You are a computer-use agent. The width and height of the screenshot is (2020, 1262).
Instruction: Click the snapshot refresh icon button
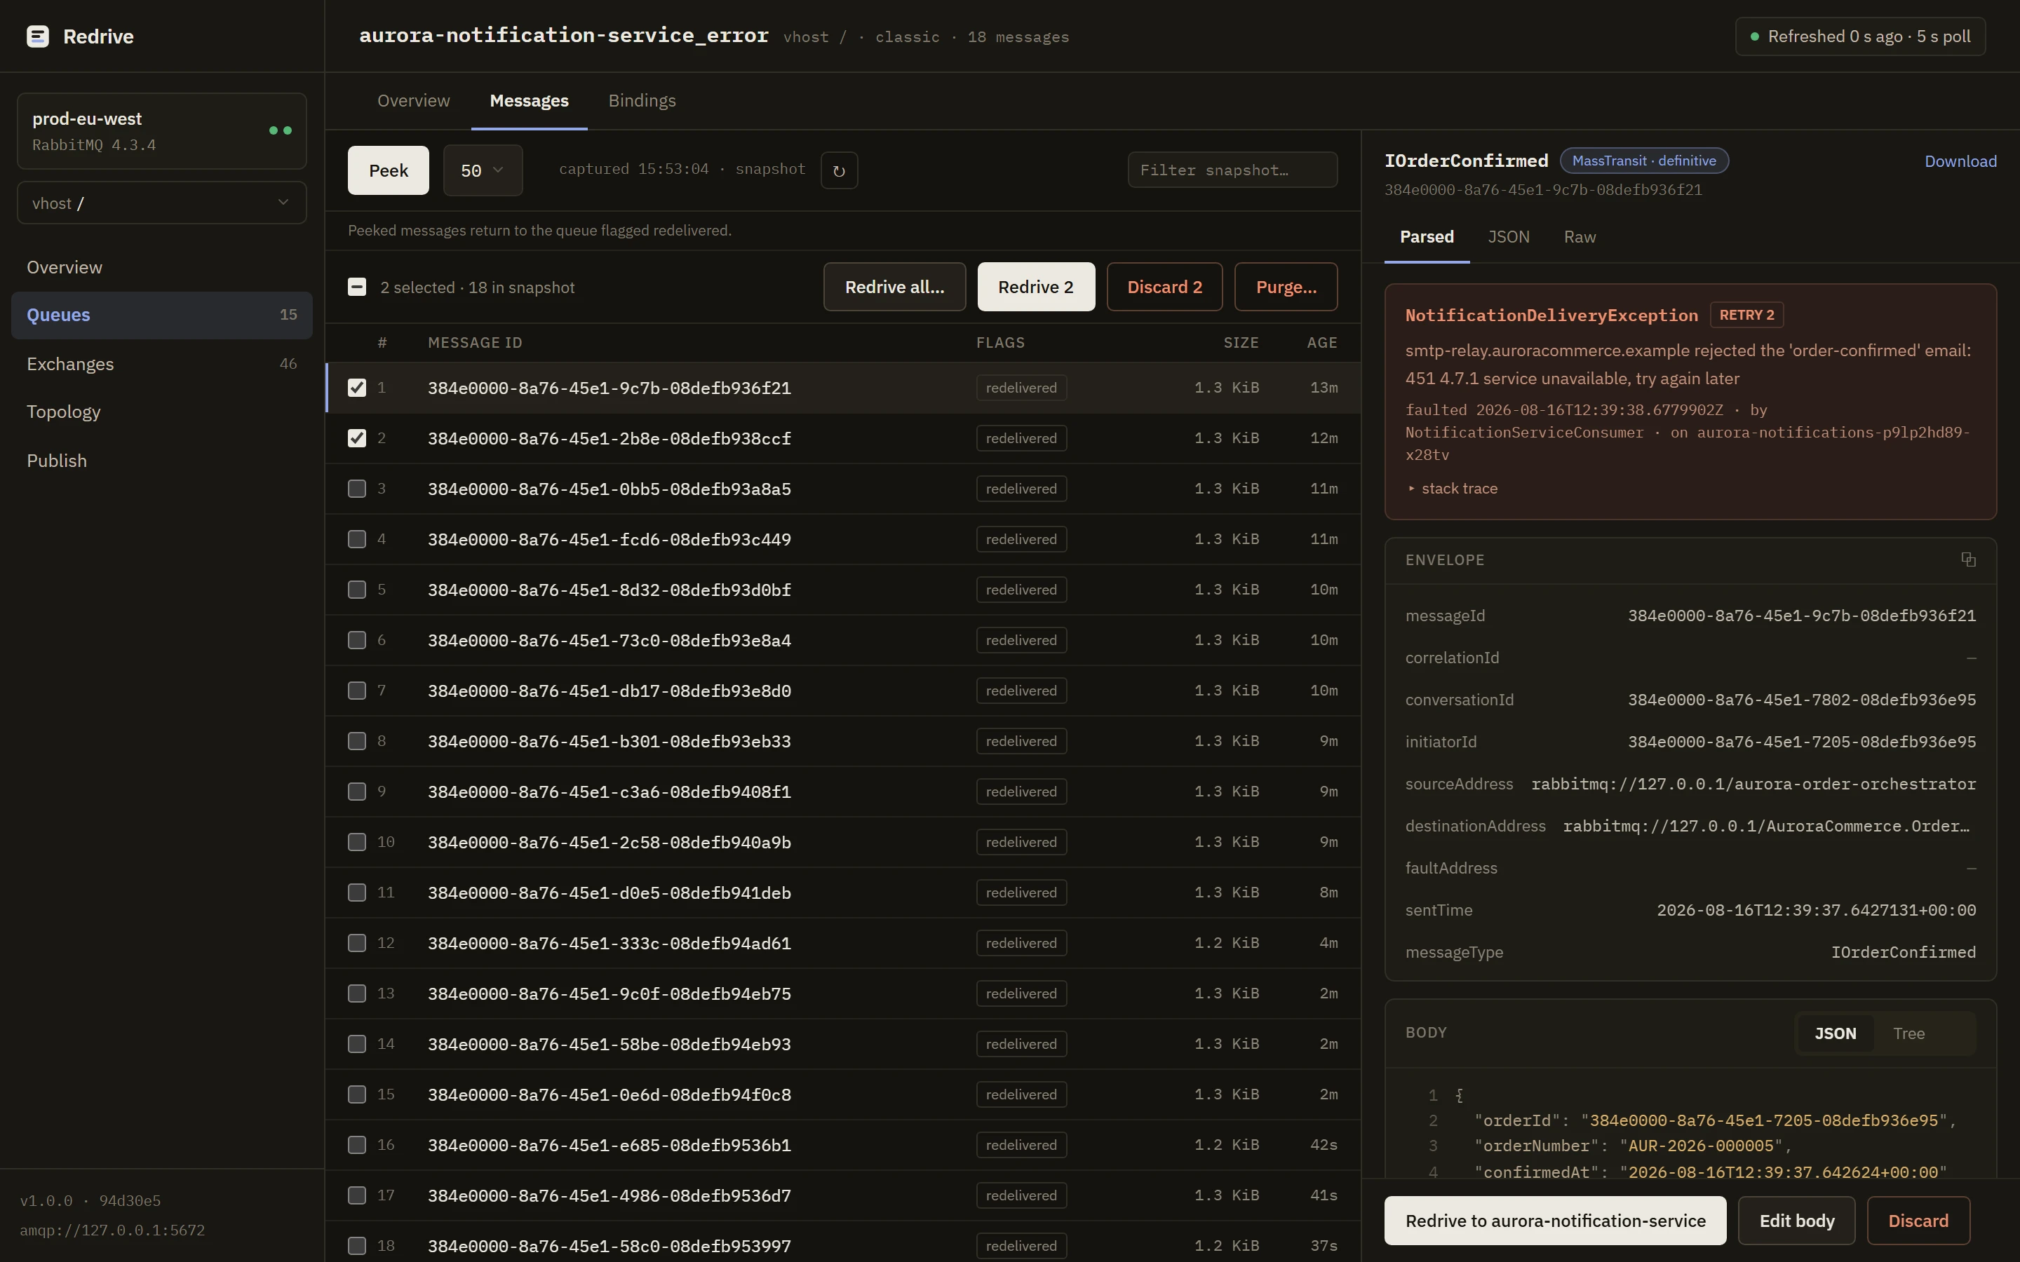(x=839, y=170)
